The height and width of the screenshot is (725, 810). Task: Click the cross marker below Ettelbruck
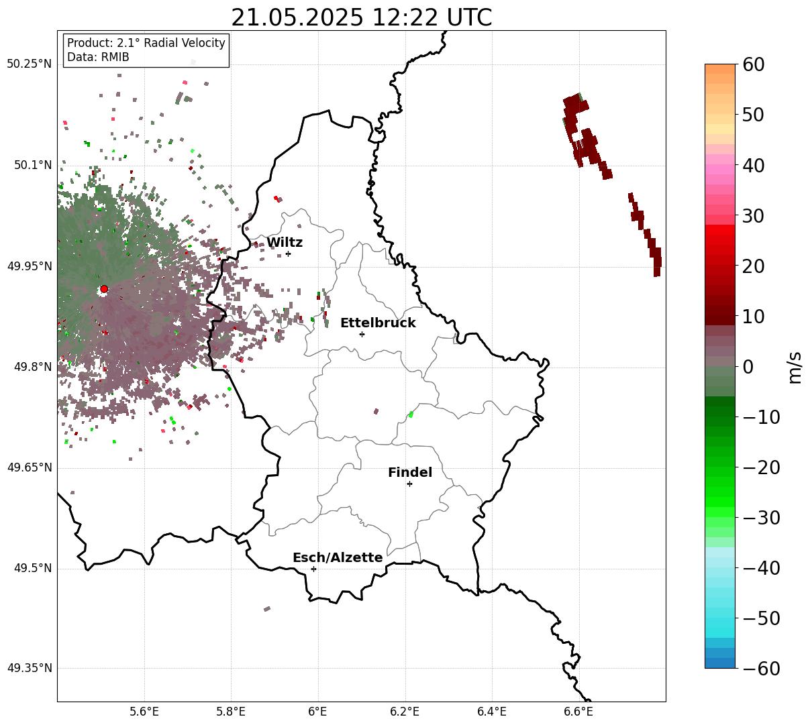tap(362, 334)
